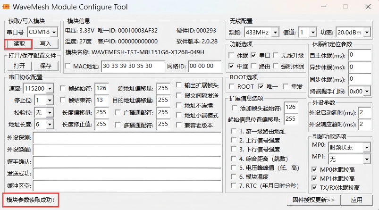Check the 帧起始符 checkbox
The width and height of the screenshot is (379, 210).
tap(63, 88)
